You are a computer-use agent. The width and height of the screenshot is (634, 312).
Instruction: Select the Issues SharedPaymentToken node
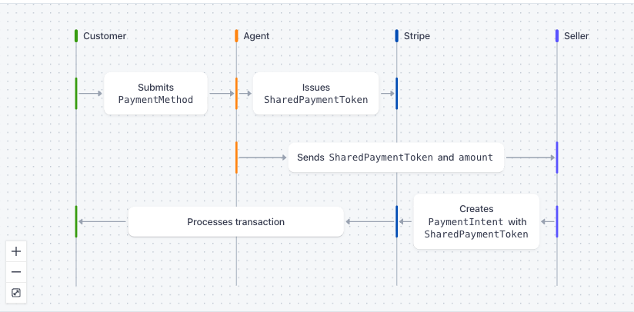(315, 93)
